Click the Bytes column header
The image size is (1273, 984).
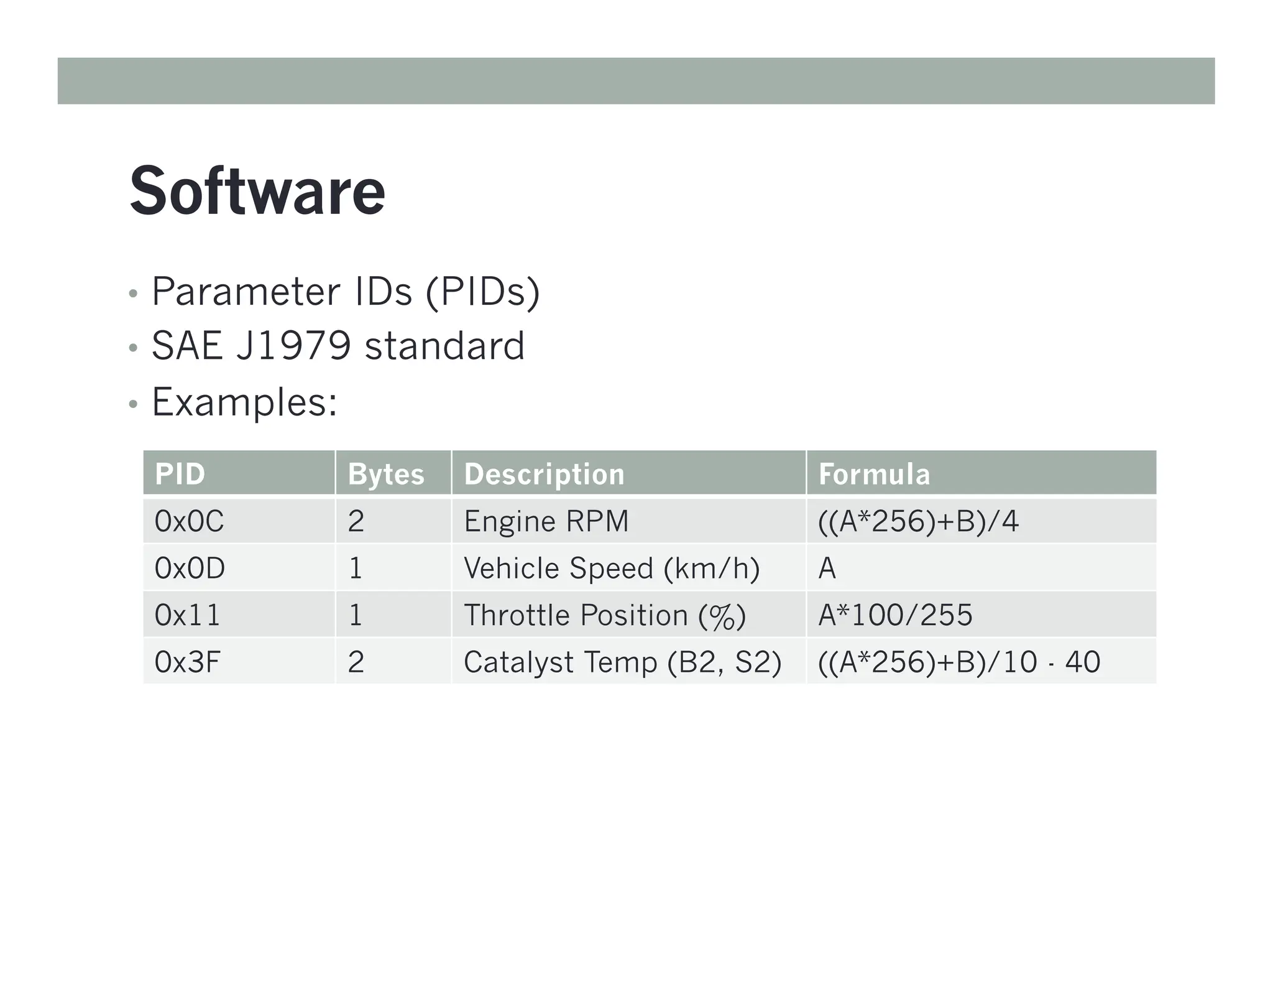click(386, 474)
